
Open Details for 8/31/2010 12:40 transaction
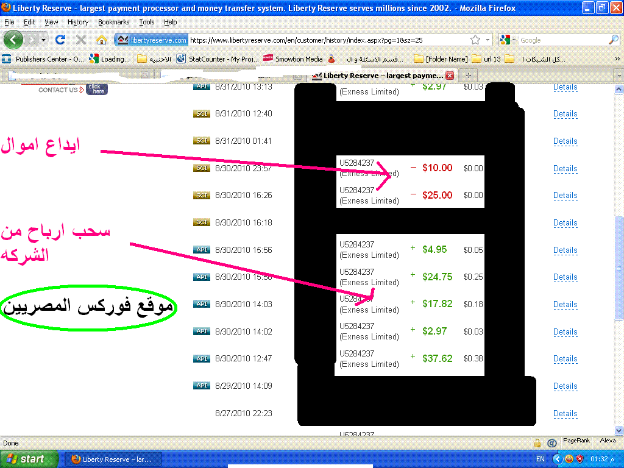pyautogui.click(x=565, y=114)
